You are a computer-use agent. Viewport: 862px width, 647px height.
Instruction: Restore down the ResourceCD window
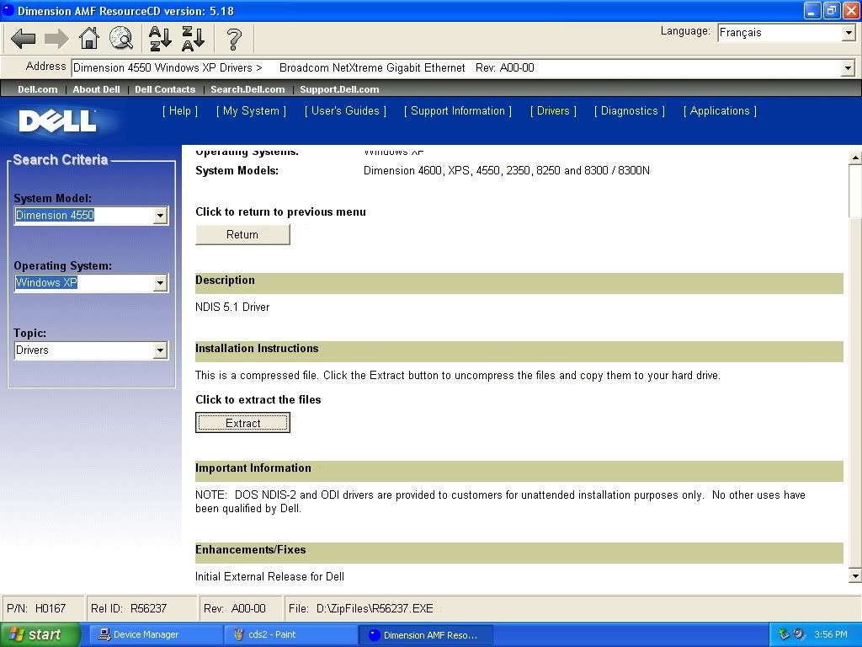[831, 10]
